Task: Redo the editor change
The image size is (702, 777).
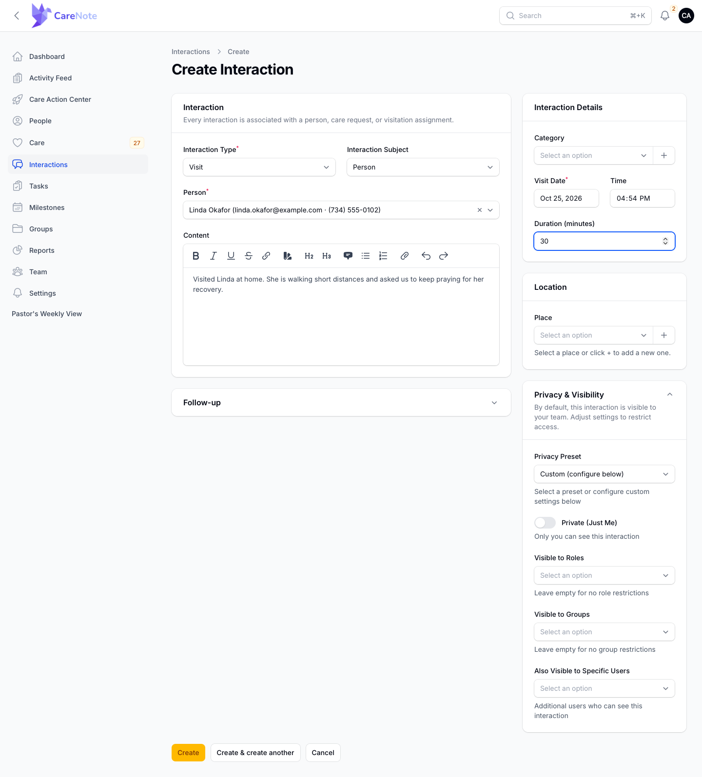Action: point(444,256)
